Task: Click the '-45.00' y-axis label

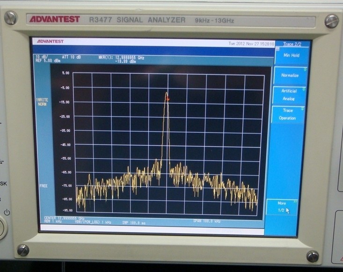Action: [x=66, y=145]
